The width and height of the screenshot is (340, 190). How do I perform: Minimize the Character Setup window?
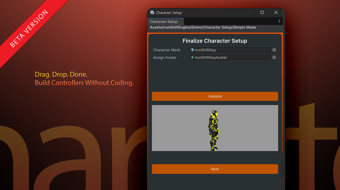tap(249, 13)
